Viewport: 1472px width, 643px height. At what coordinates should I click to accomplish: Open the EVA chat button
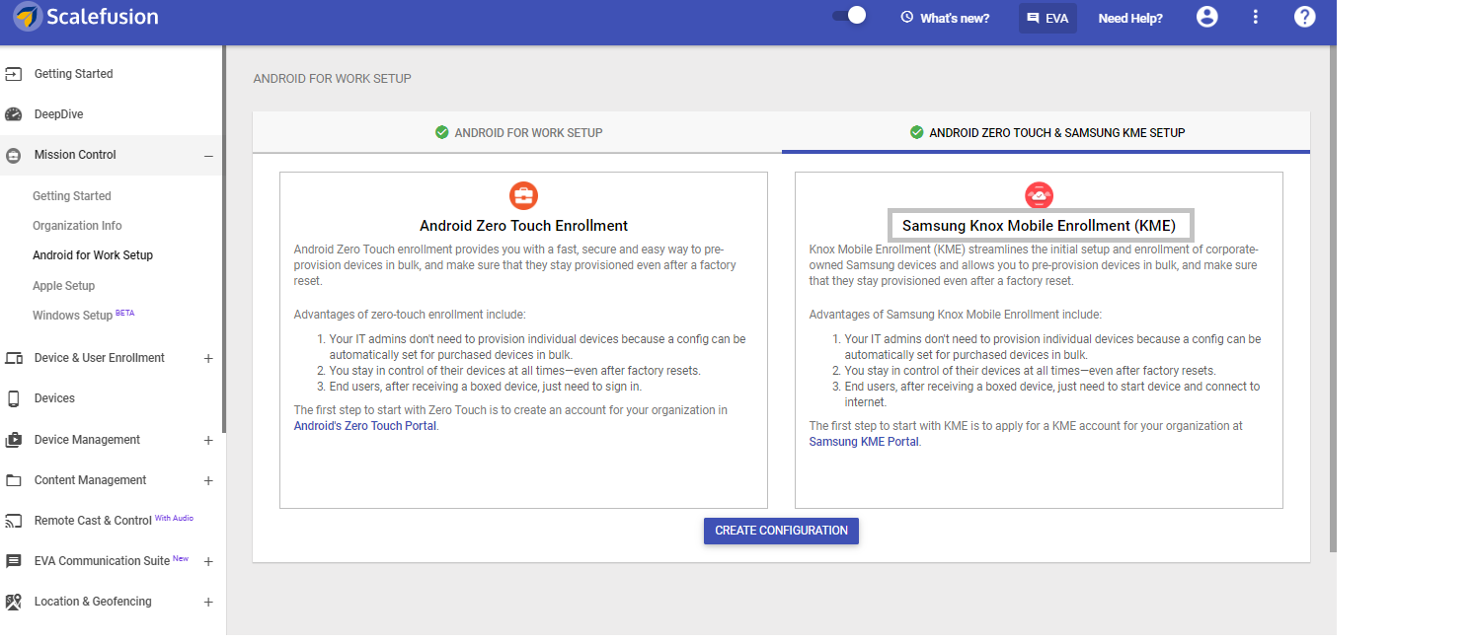tap(1047, 18)
